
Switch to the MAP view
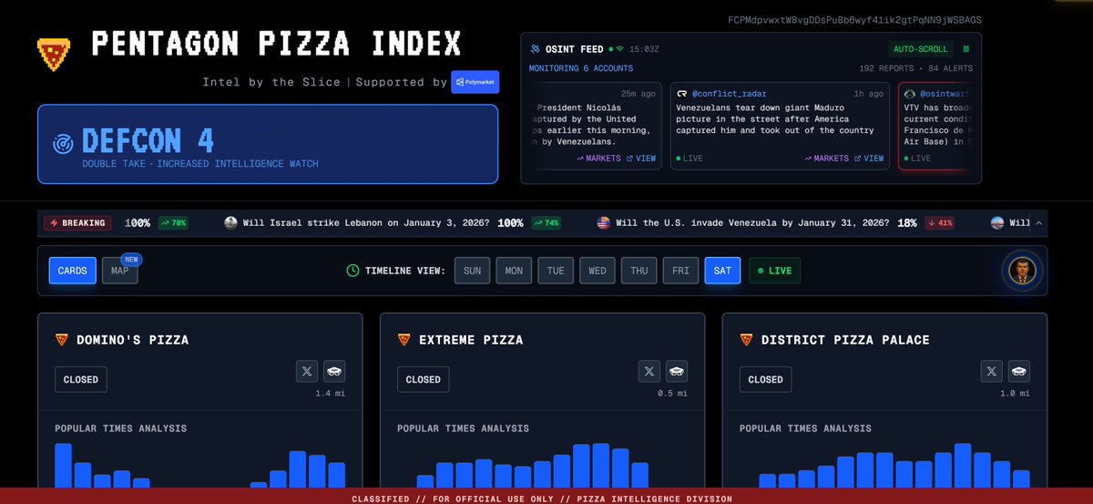(120, 271)
